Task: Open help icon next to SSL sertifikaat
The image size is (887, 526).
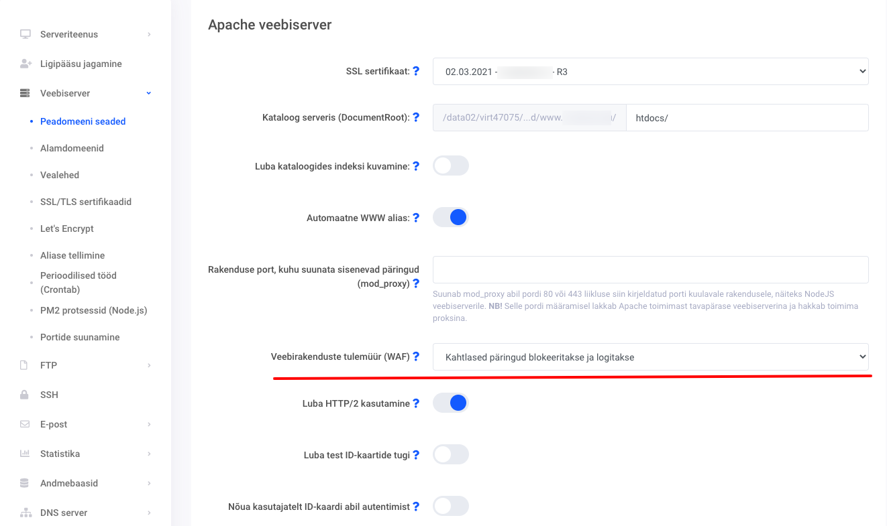Action: pyautogui.click(x=416, y=71)
